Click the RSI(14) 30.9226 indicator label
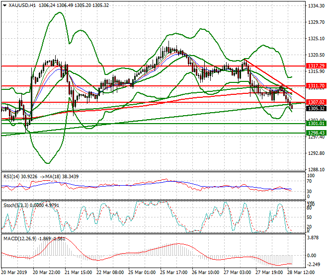The image size is (328, 278). [x=20, y=177]
